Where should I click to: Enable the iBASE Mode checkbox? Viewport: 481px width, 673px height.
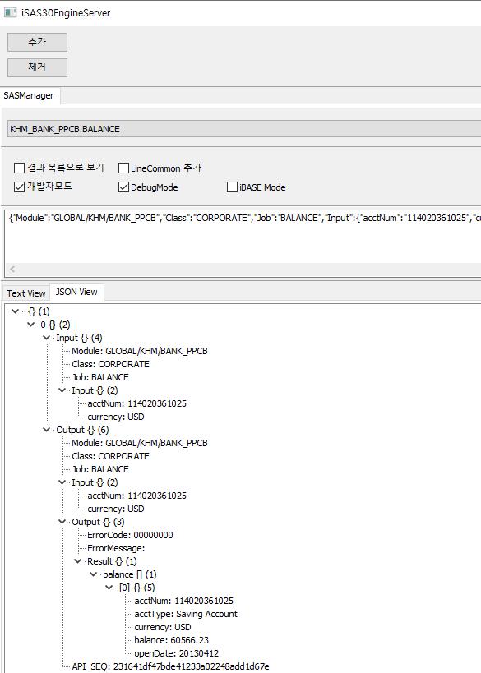[232, 187]
